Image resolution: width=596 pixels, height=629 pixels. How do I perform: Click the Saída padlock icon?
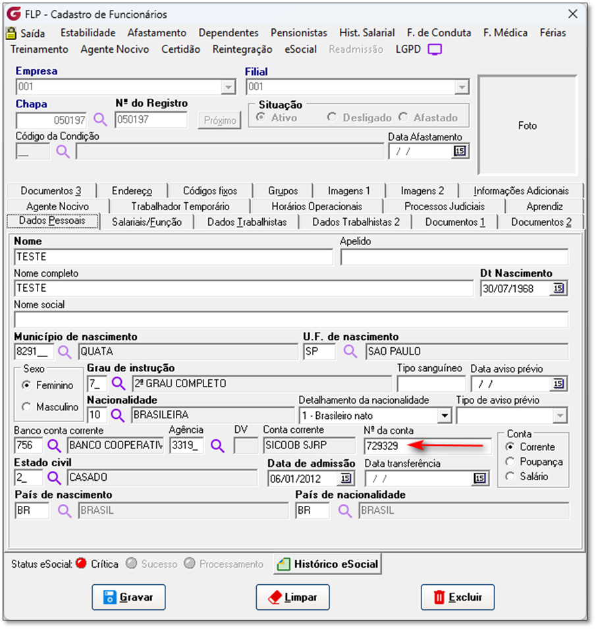point(11,34)
